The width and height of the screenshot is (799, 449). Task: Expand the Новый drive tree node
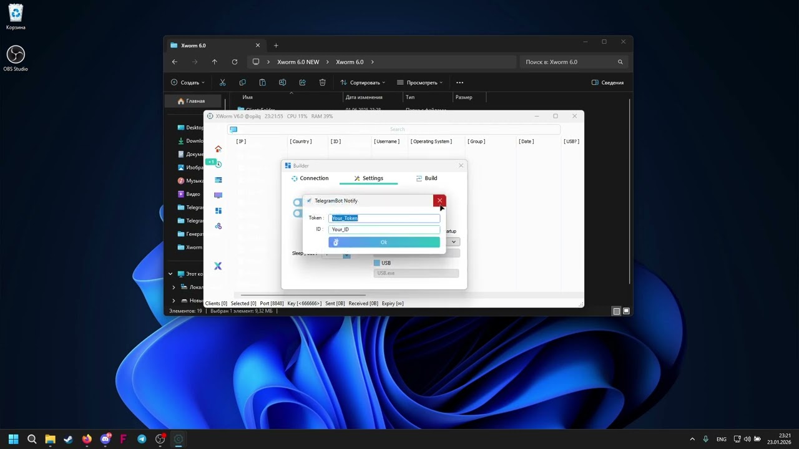point(174,301)
